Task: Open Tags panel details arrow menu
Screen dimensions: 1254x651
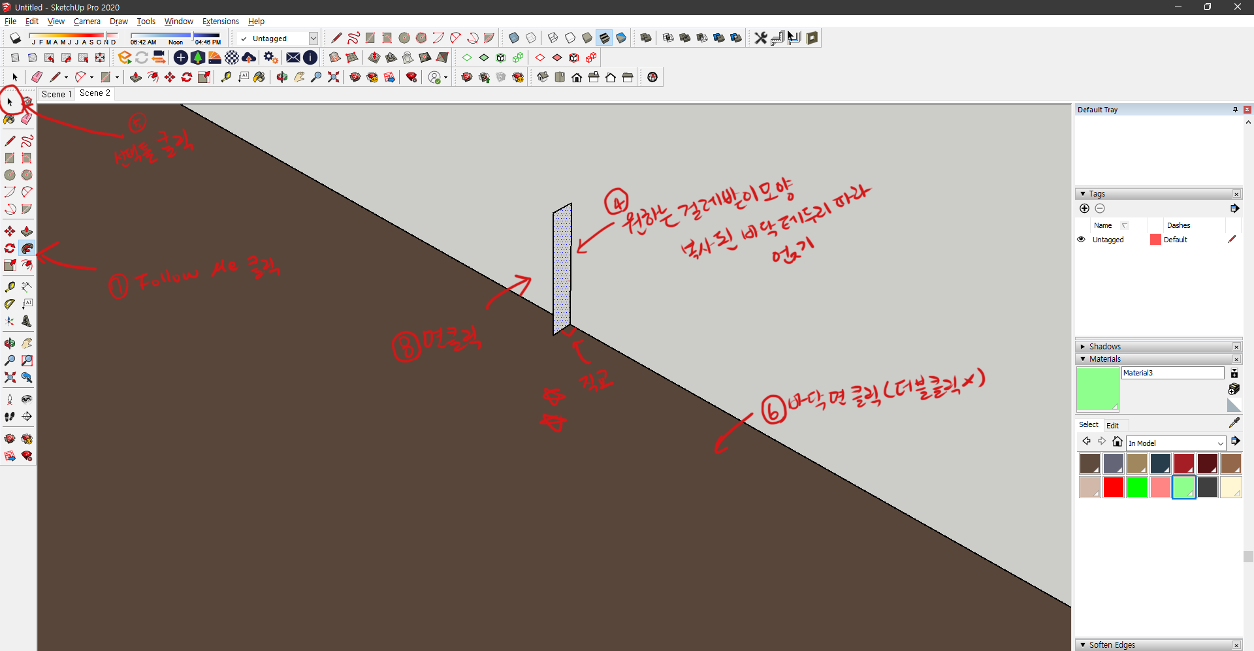Action: tap(1234, 208)
